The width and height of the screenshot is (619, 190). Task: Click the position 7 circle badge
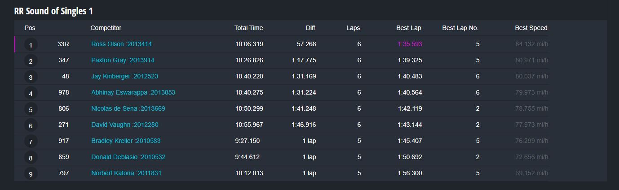(31, 142)
